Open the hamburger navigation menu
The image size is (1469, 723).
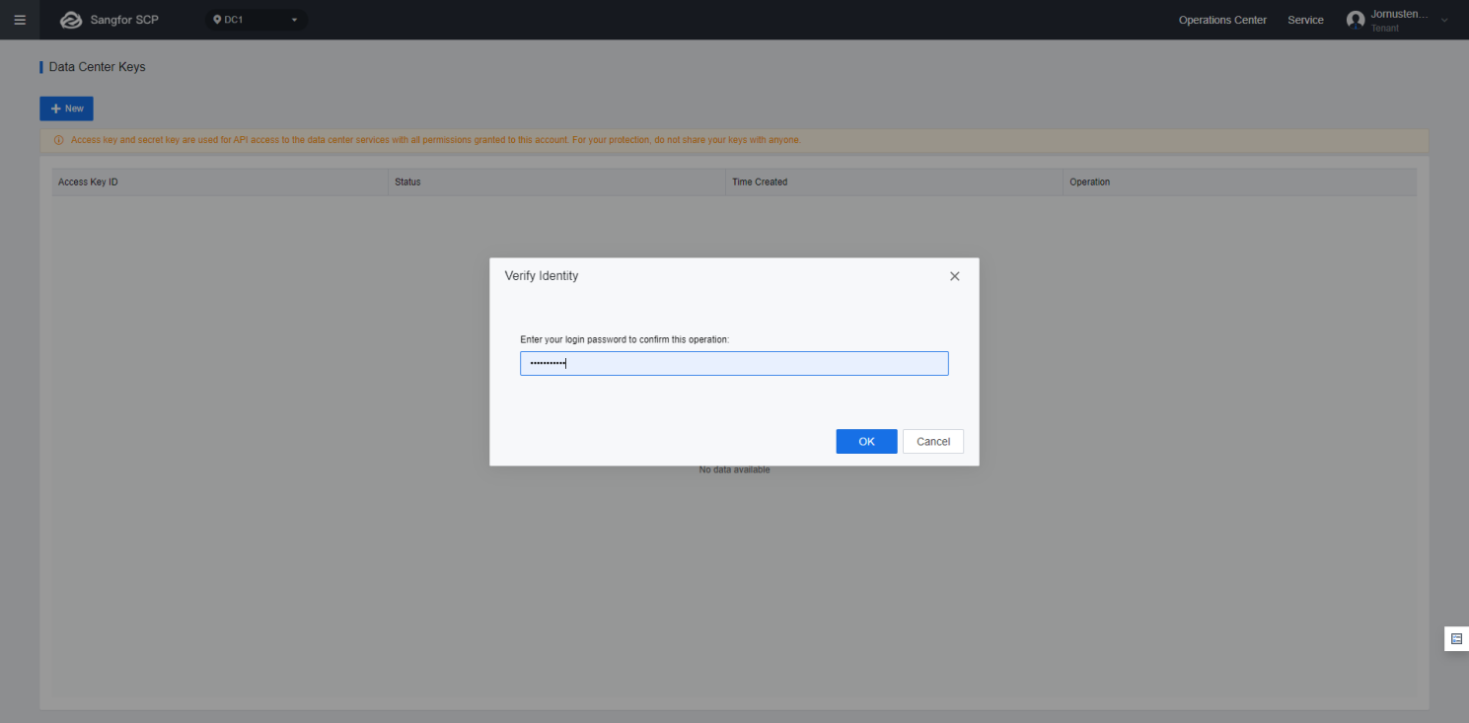(x=20, y=20)
